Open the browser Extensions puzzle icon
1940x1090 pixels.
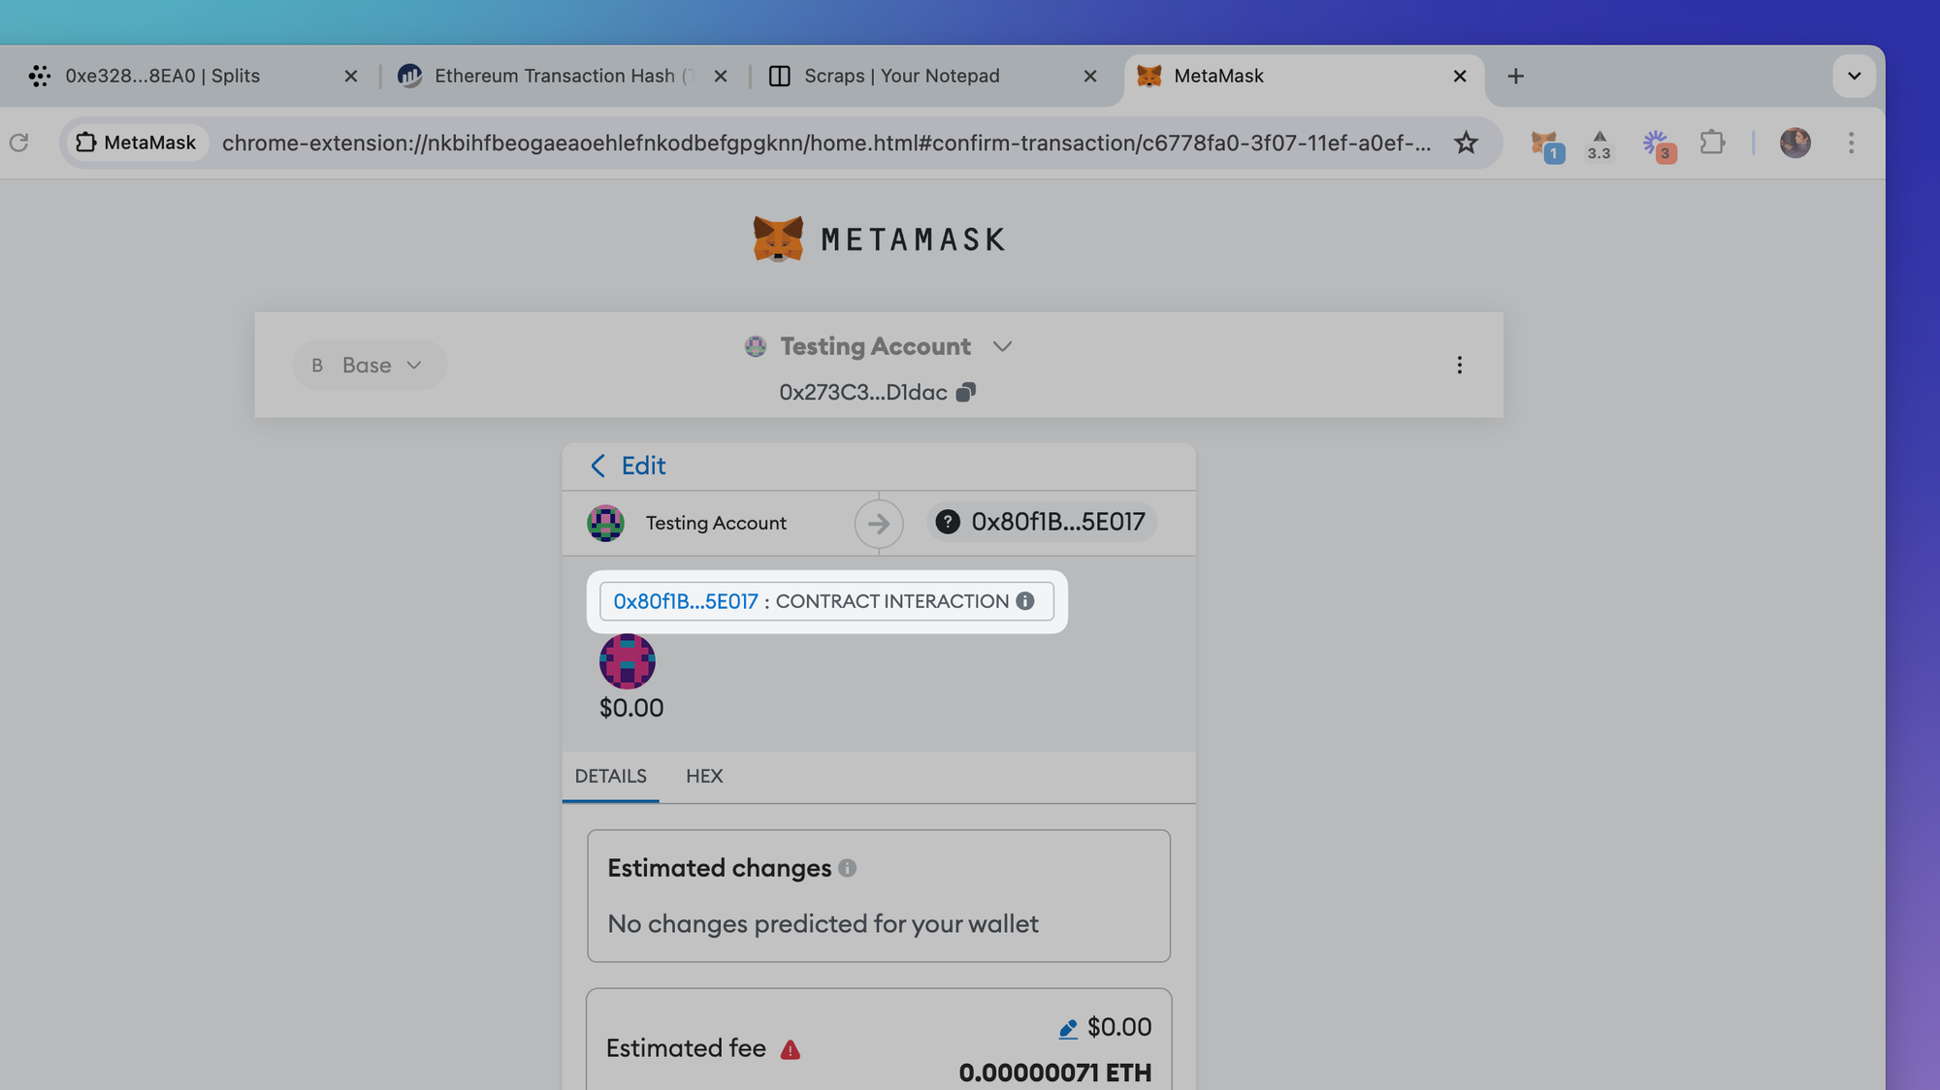[x=1712, y=144]
